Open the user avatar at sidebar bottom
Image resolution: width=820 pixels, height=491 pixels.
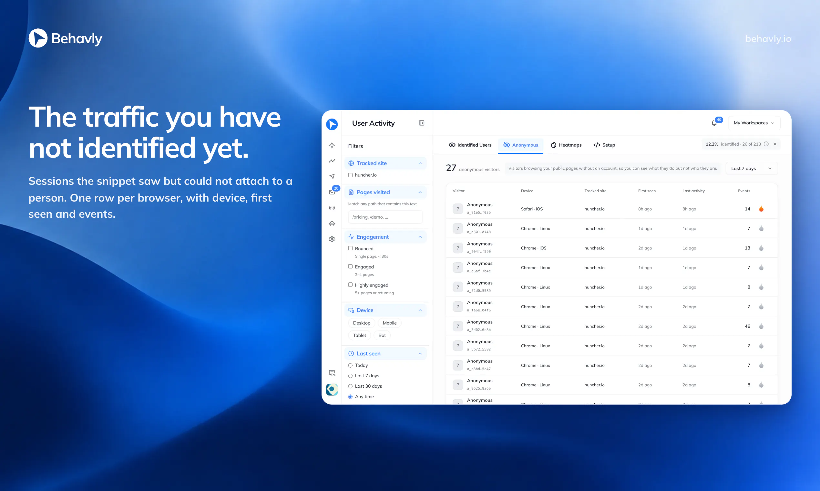(332, 390)
